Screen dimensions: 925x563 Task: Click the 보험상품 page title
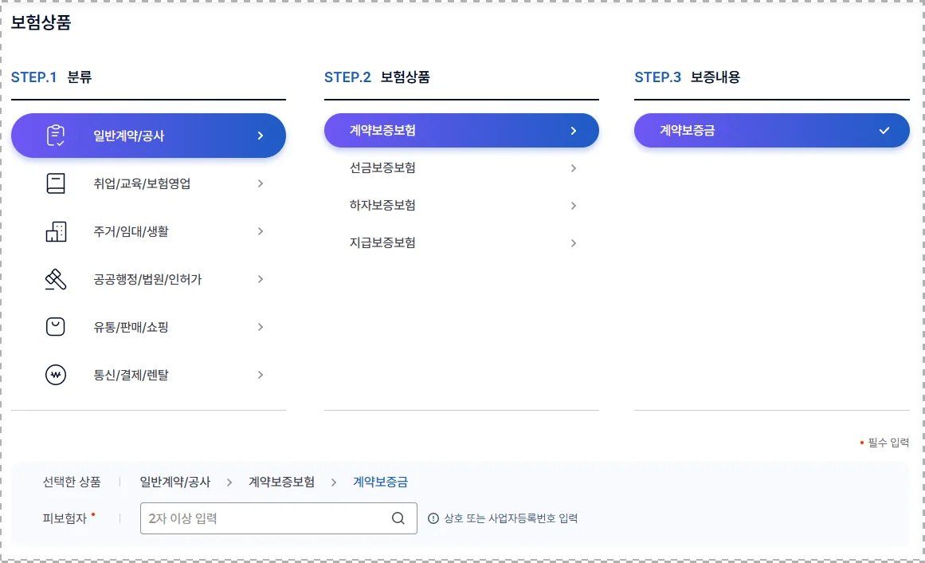(x=41, y=22)
